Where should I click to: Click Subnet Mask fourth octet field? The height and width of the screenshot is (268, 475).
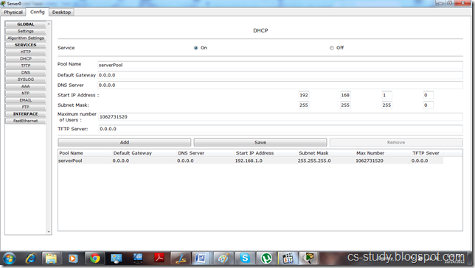point(428,105)
